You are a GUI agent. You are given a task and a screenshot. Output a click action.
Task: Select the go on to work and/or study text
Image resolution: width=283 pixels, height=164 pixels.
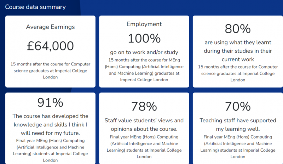pos(144,52)
